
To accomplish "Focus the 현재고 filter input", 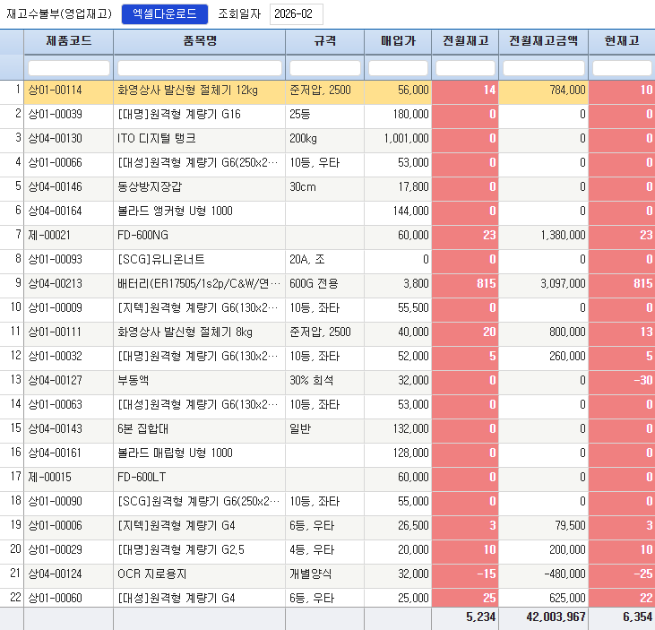I will click(622, 68).
